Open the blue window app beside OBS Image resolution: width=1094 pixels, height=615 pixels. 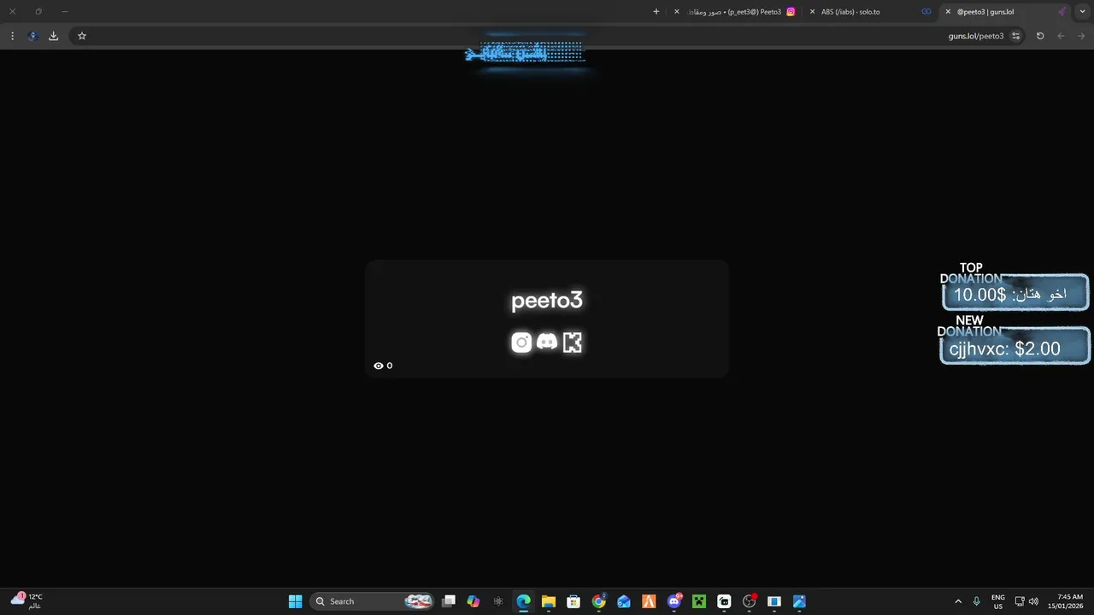(x=774, y=601)
